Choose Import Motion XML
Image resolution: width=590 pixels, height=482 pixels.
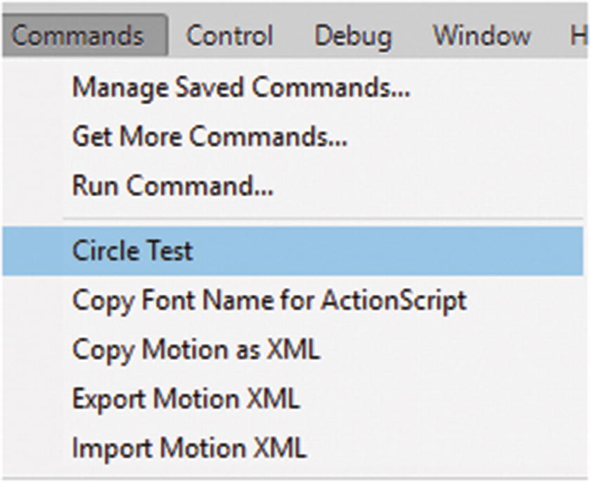pyautogui.click(x=188, y=448)
